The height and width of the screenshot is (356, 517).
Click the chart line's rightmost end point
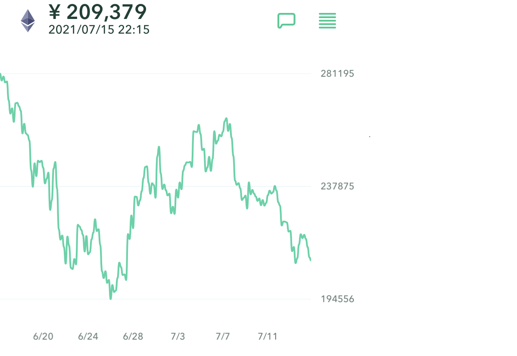click(310, 260)
